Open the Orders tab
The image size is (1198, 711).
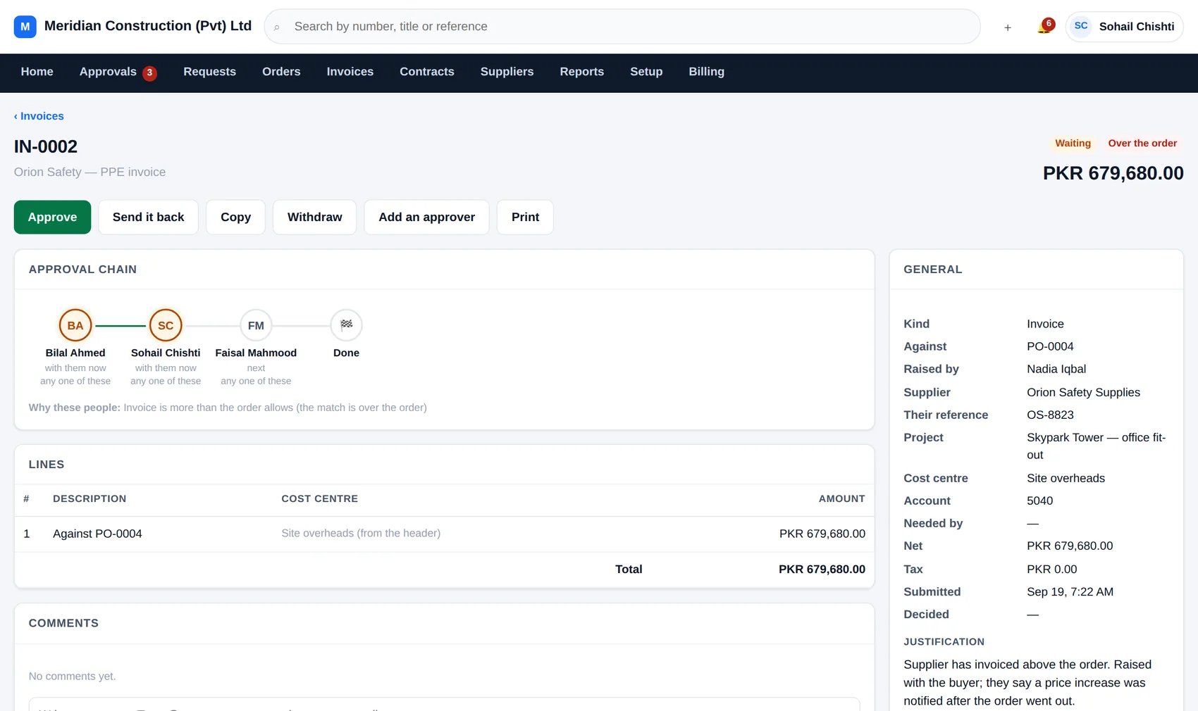281,72
